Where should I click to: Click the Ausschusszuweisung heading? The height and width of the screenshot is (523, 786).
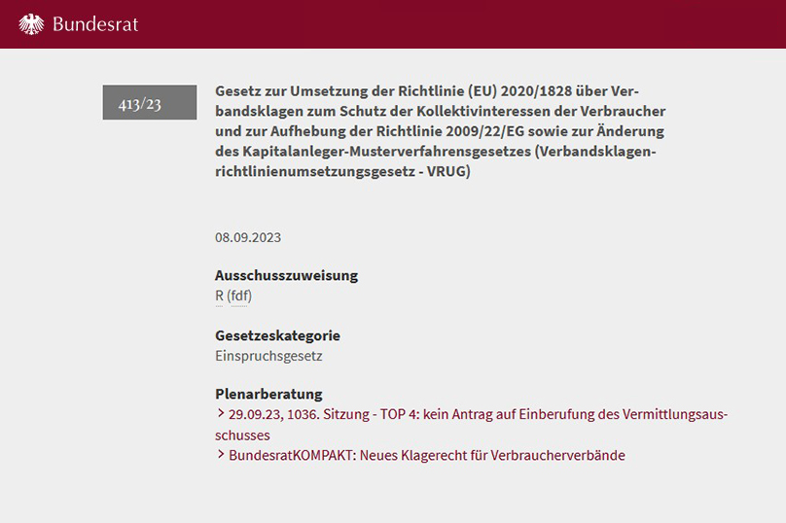point(286,275)
